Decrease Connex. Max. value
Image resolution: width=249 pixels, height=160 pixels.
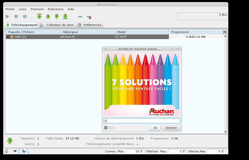[141, 152]
